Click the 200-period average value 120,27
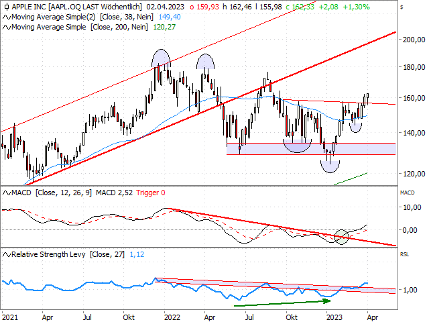The height and width of the screenshot is (322, 429). pyautogui.click(x=164, y=27)
